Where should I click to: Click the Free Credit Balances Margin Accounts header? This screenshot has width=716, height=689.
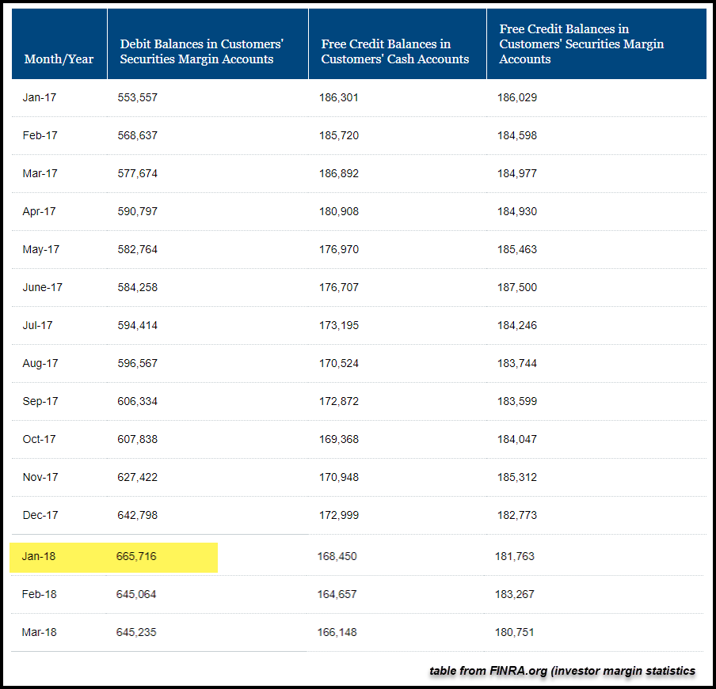pos(581,44)
